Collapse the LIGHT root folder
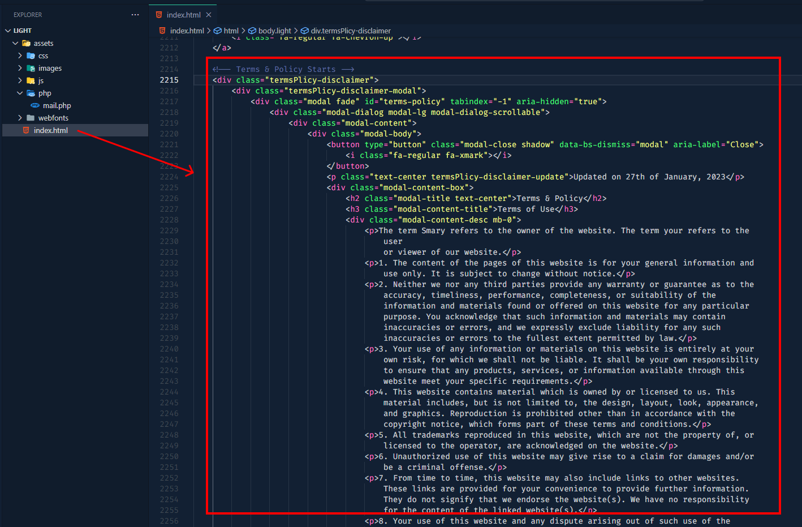This screenshot has height=527, width=802. (x=8, y=31)
